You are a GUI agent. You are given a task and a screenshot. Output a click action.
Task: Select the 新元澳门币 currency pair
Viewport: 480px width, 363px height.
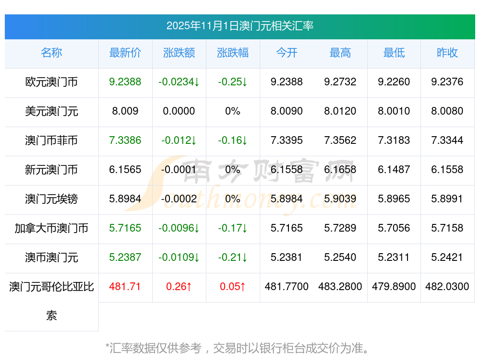point(51,170)
